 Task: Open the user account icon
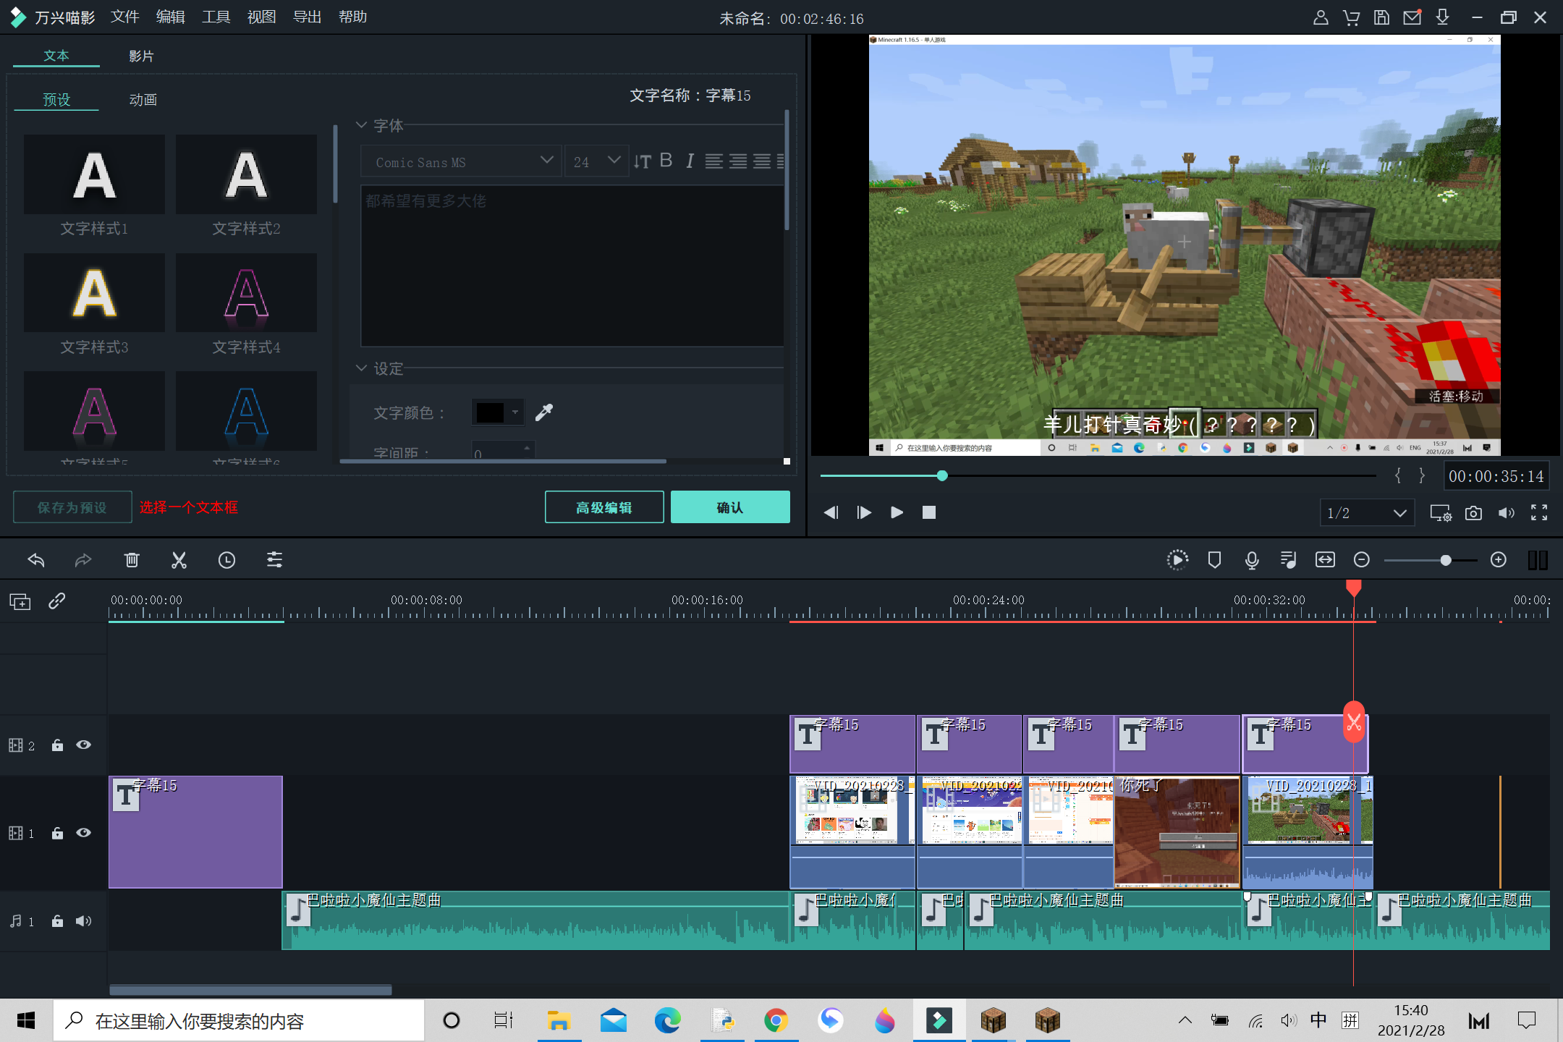[x=1321, y=17]
